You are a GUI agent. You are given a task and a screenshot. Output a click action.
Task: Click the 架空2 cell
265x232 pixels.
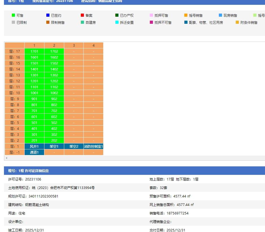pos(74,146)
